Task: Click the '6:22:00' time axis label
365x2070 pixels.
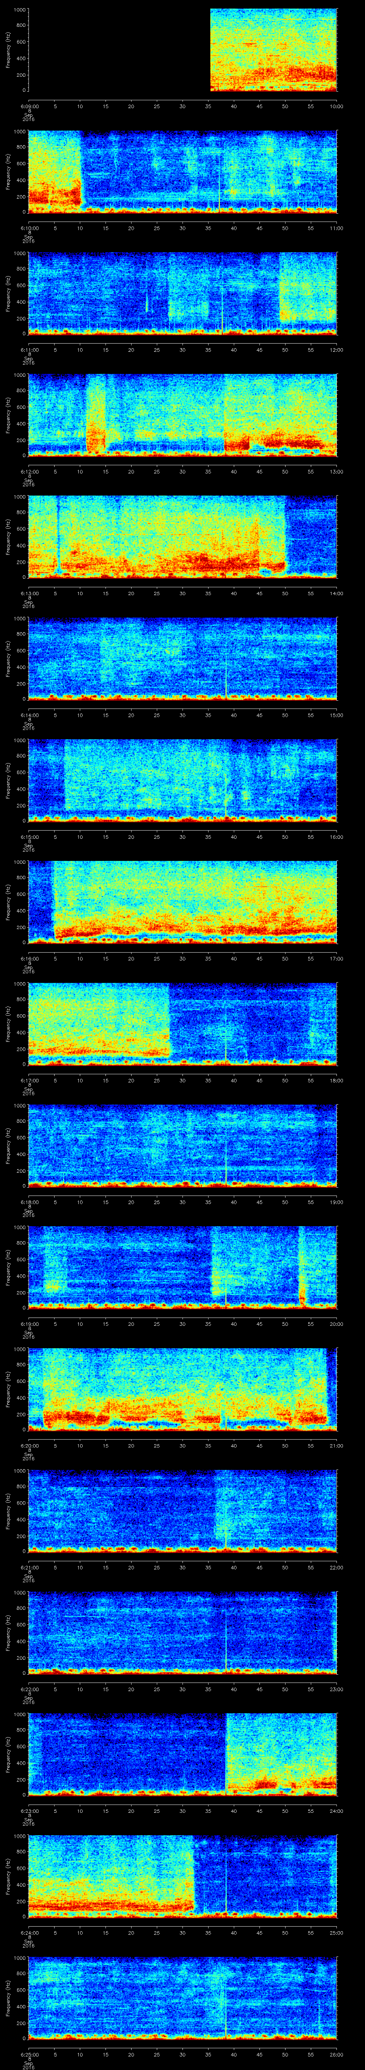Action: tap(29, 1689)
